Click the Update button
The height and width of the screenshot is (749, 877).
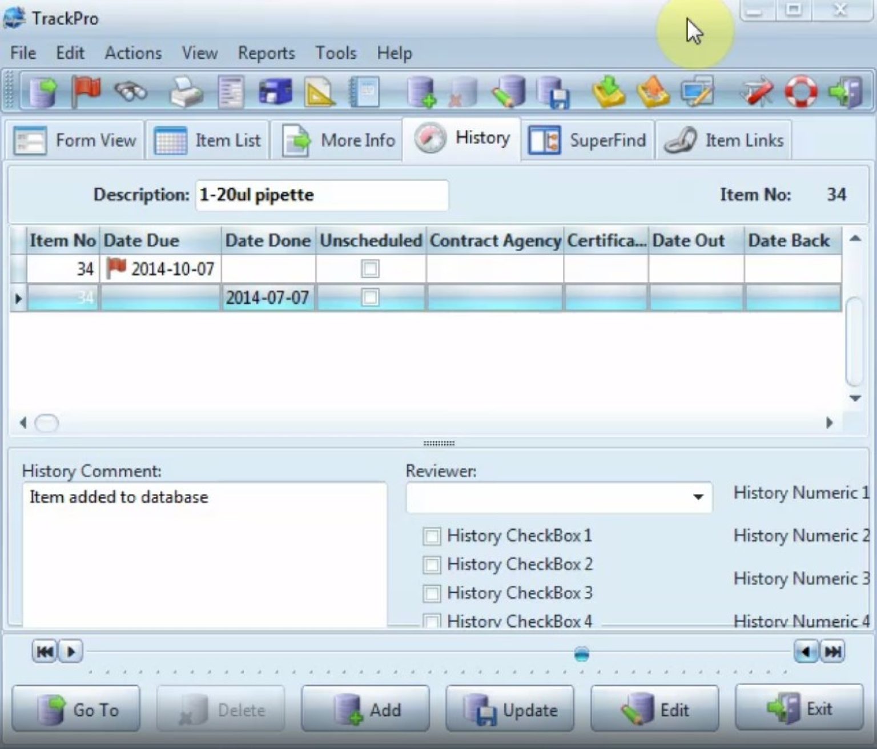coord(510,709)
